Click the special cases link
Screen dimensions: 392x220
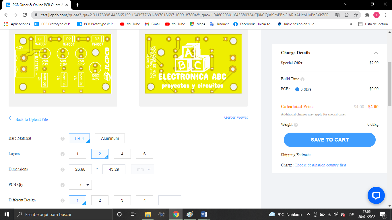pyautogui.click(x=337, y=114)
